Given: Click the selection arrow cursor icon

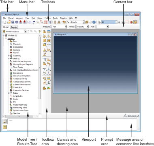Looking at the screenshot, I should (99, 22).
